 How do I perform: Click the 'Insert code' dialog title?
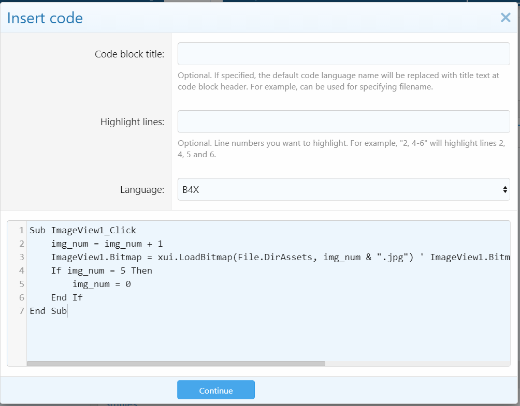[x=45, y=18]
